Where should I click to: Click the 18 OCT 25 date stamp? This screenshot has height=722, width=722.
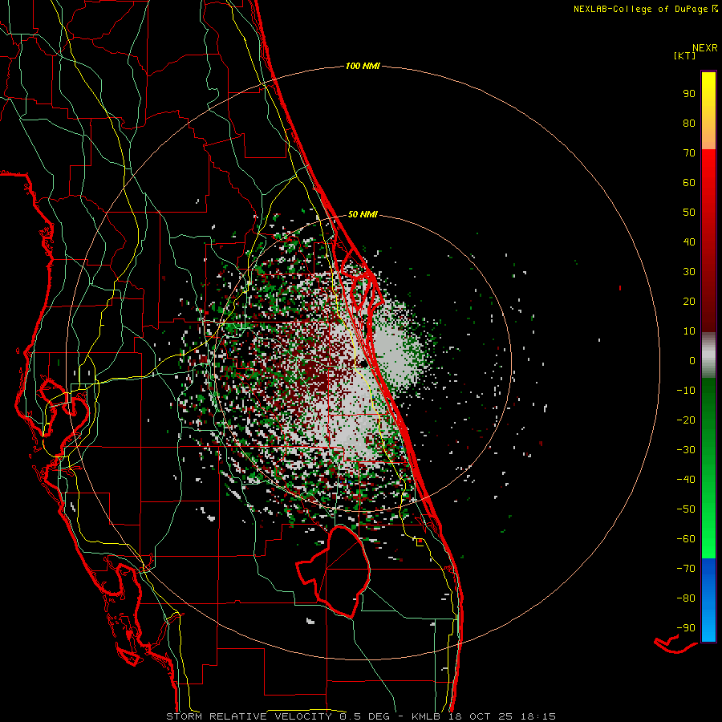coord(480,716)
